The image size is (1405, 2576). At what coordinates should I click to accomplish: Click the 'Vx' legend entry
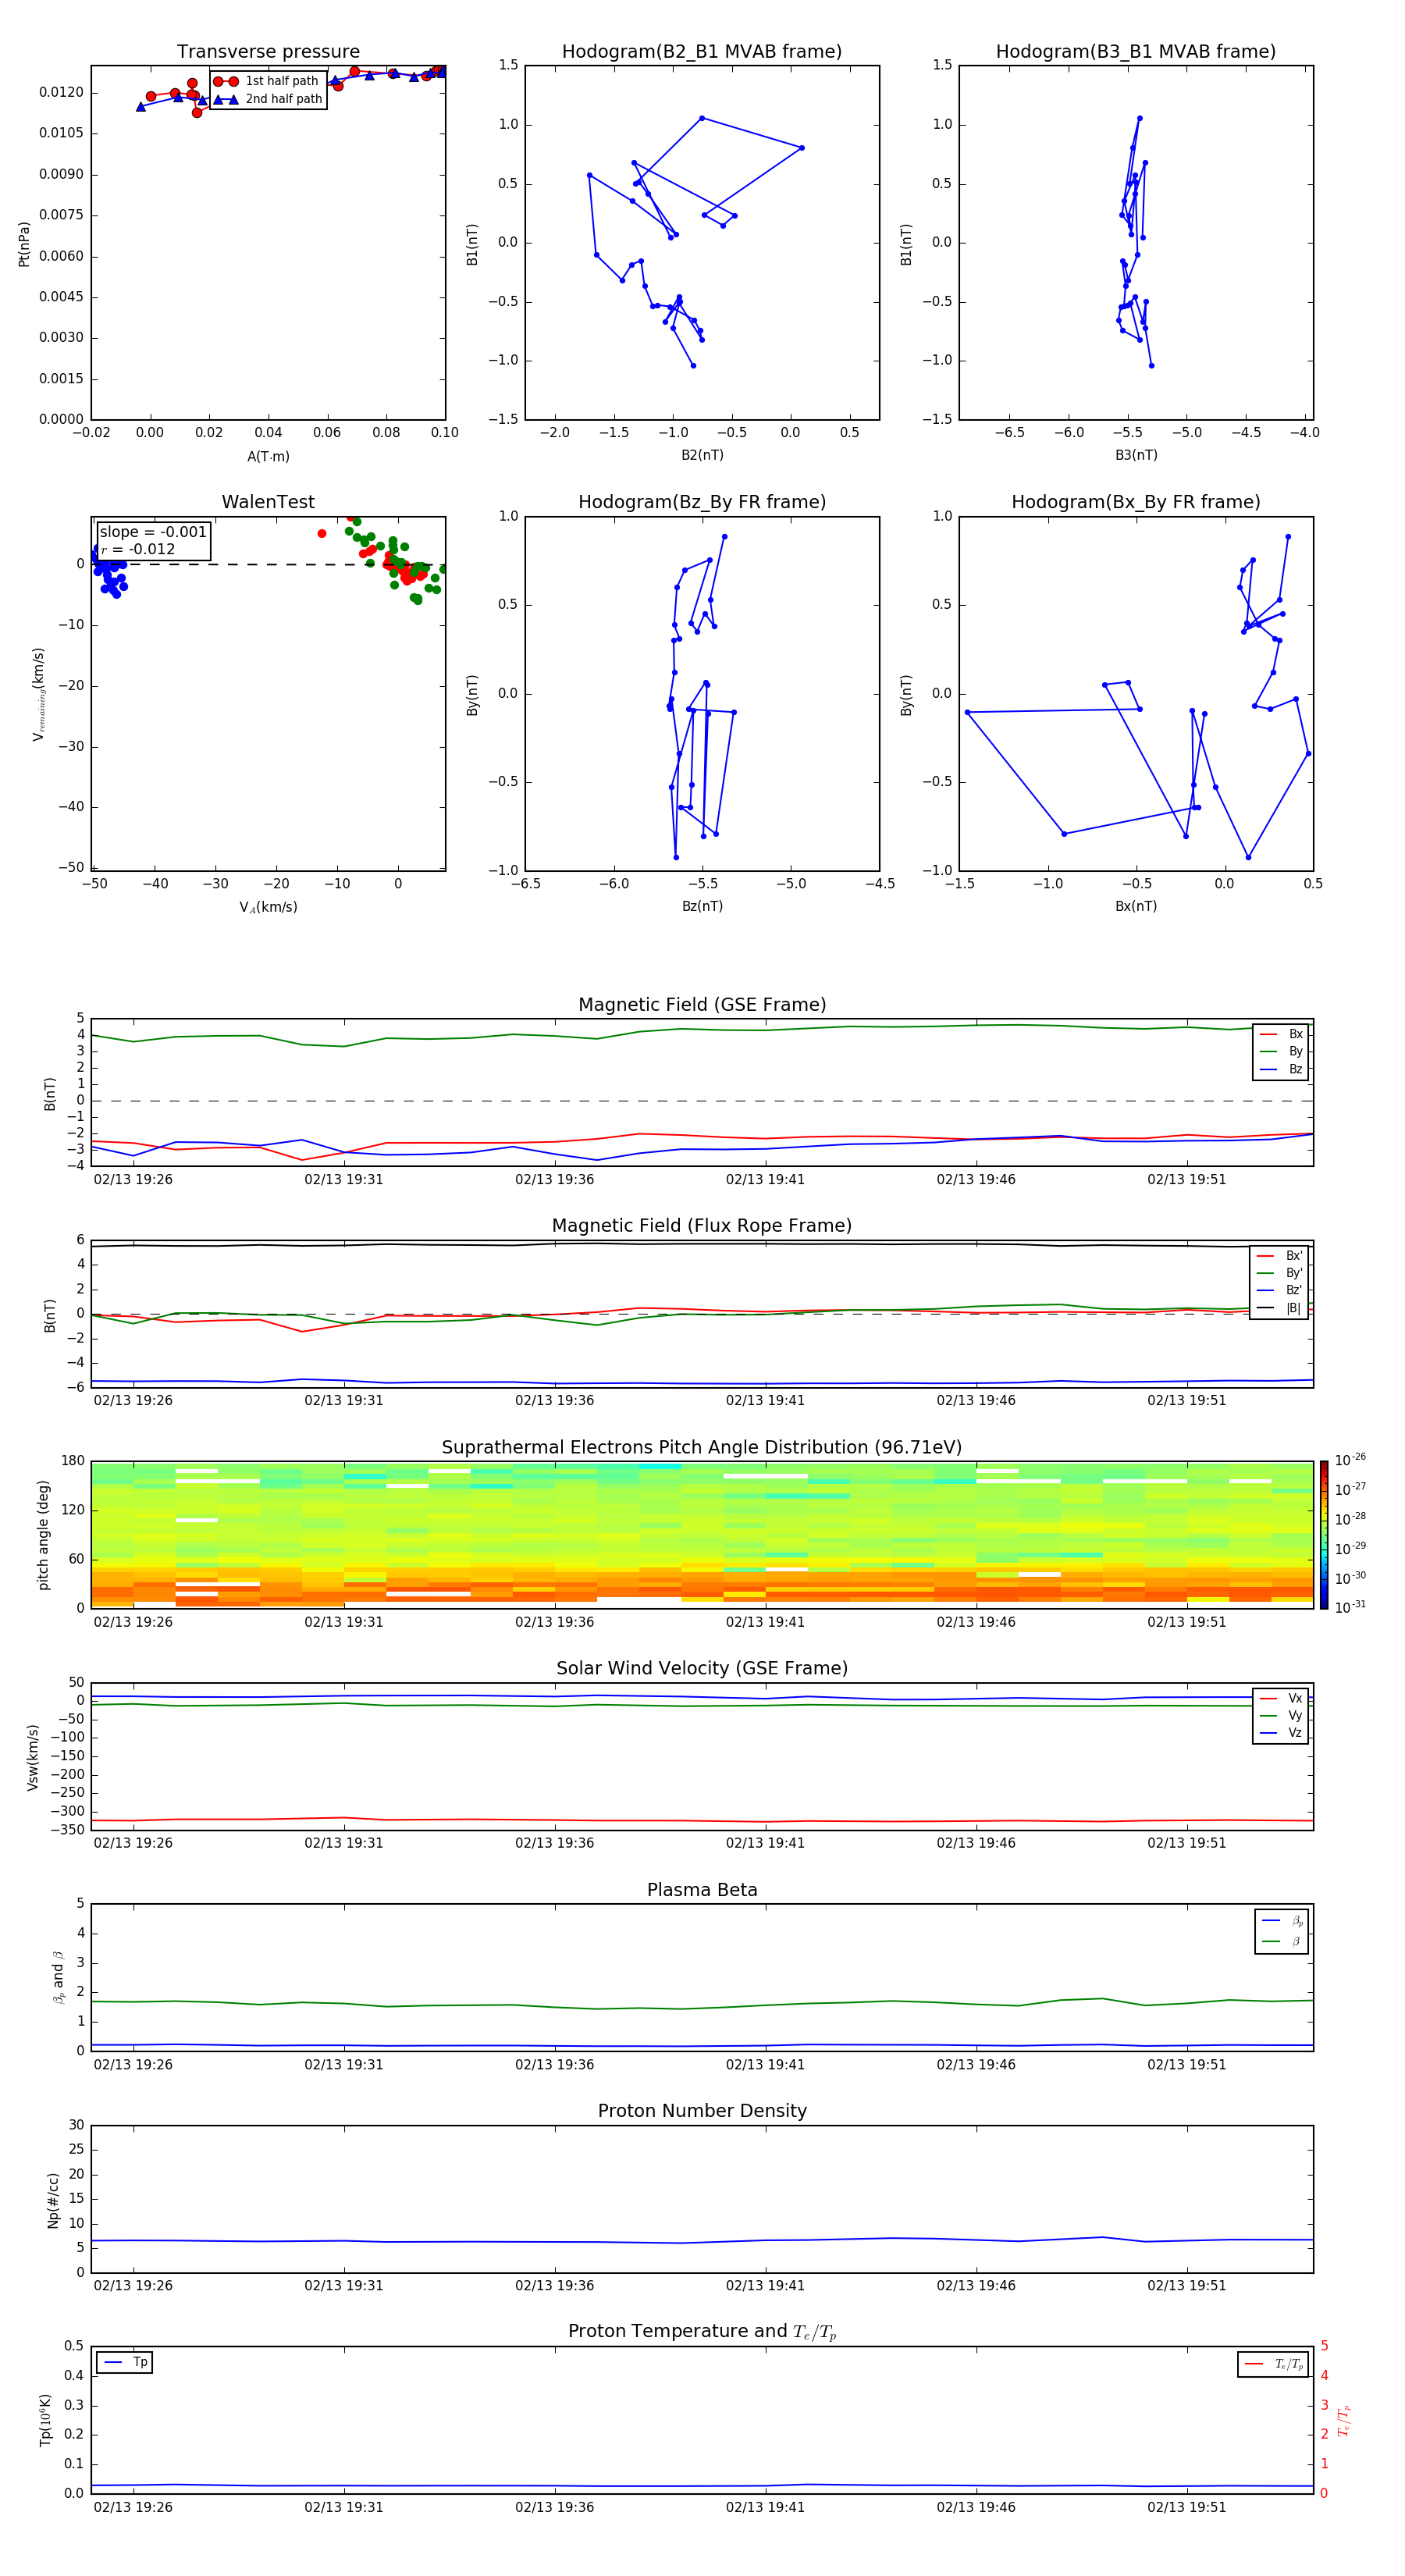(1282, 1698)
